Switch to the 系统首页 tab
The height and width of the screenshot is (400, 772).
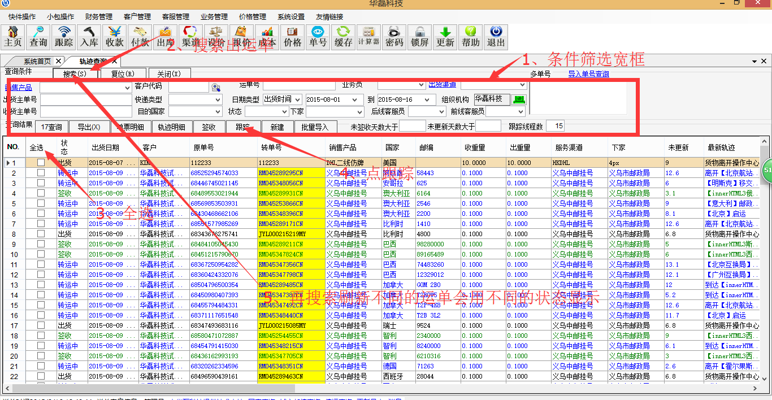point(37,61)
